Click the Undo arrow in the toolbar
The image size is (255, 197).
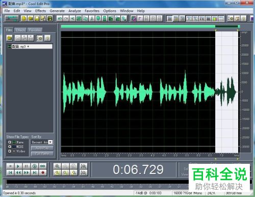(x=59, y=18)
